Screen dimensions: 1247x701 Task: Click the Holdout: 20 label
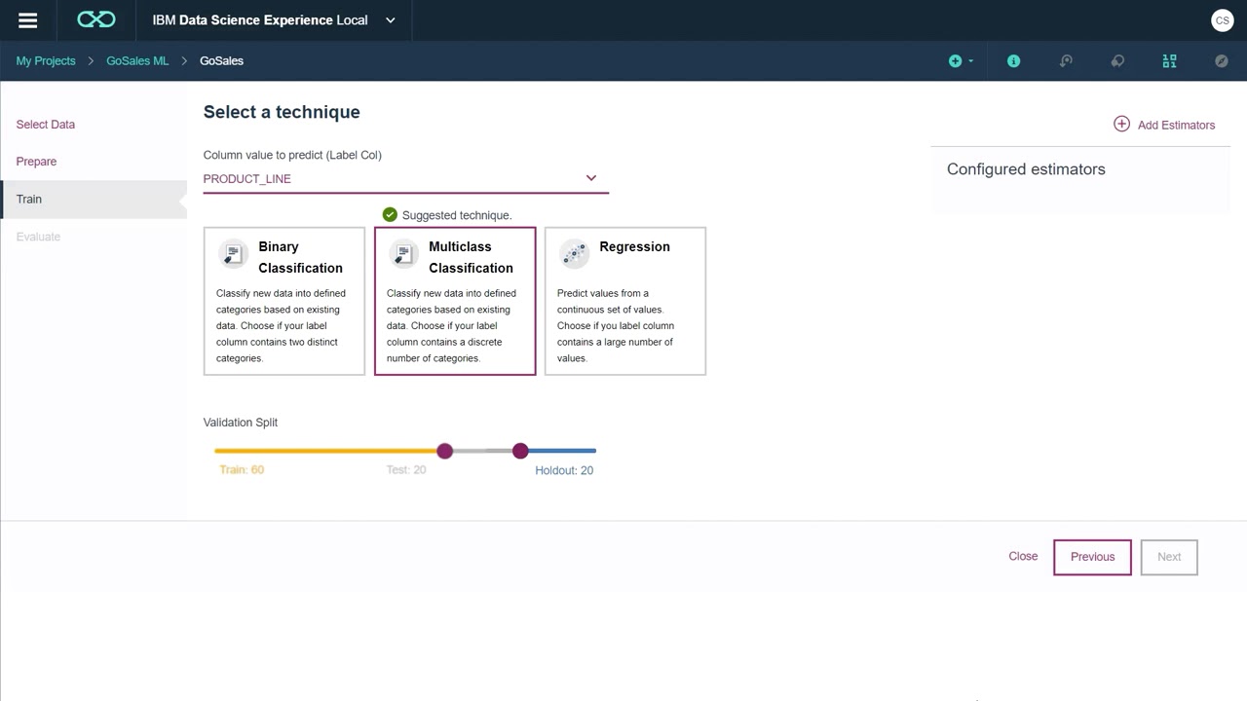click(x=564, y=470)
